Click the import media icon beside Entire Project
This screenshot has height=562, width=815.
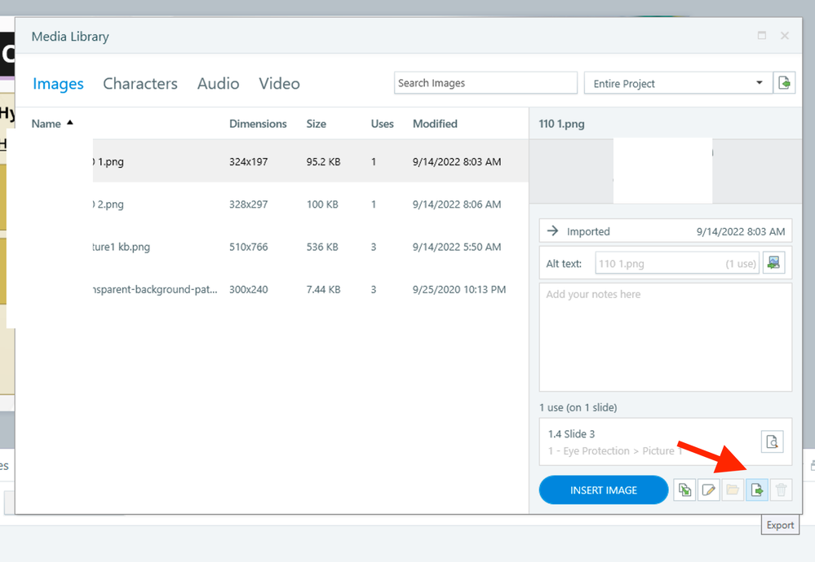pos(785,83)
